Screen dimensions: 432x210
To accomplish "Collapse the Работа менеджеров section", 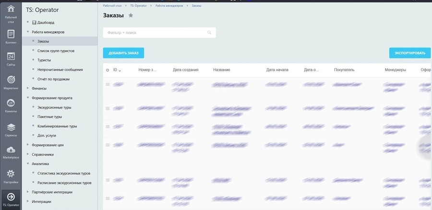I will pyautogui.click(x=28, y=32).
